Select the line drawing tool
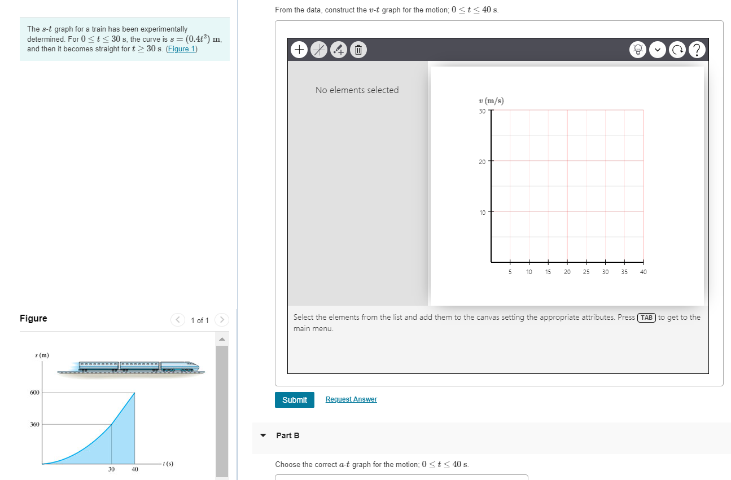Viewport: 731px width, 480px height. click(318, 50)
